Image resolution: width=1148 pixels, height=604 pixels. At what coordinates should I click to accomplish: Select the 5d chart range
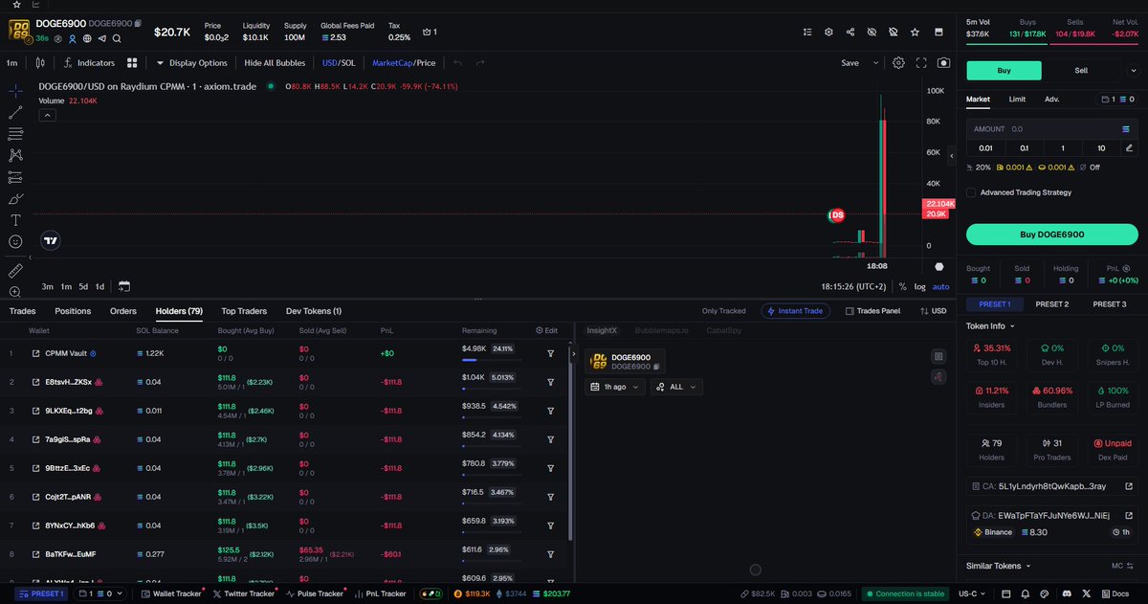click(x=83, y=286)
